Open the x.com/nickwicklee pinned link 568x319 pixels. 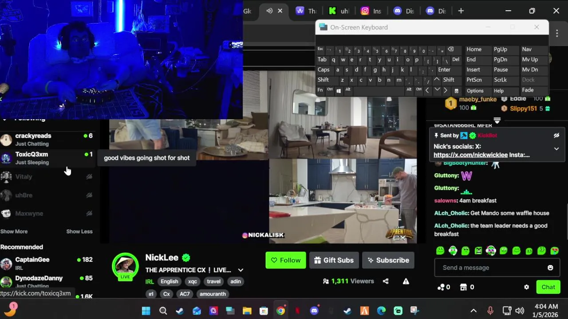click(x=470, y=155)
